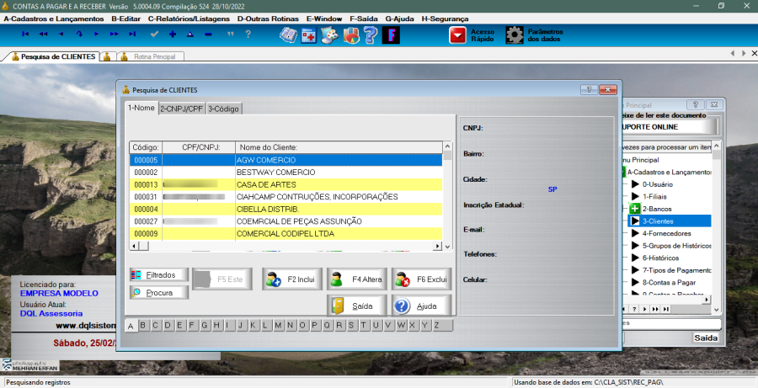Click the black F icon in toolbar
Image resolution: width=758 pixels, height=388 pixels.
tap(391, 35)
